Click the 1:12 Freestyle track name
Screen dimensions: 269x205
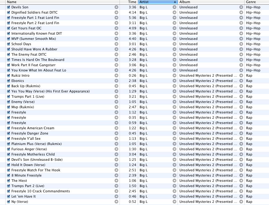click(x=19, y=112)
